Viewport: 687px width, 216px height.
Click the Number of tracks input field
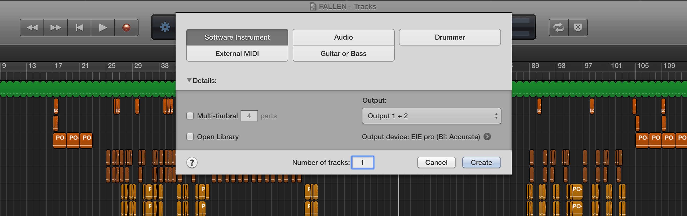tap(362, 162)
